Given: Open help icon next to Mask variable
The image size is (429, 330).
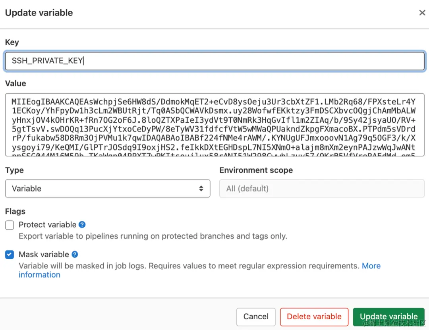Looking at the screenshot, I should pyautogui.click(x=75, y=255).
